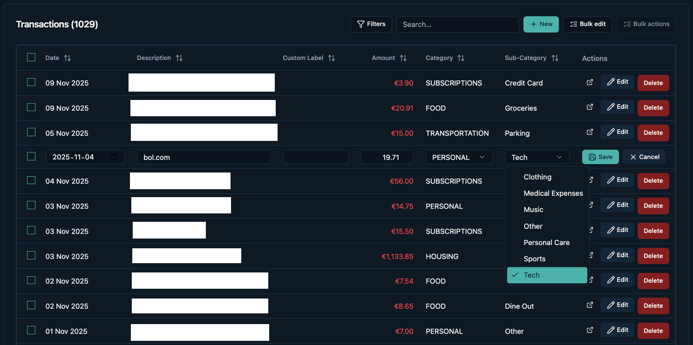Edit the €3.90 SUBSCRIPTIONS transaction
Viewport: 693px width, 345px height.
coord(617,82)
